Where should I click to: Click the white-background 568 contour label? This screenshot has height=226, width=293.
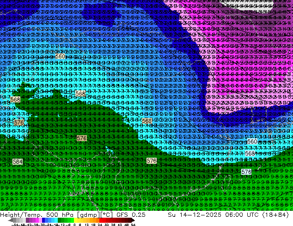pyautogui.click(x=250, y=154)
